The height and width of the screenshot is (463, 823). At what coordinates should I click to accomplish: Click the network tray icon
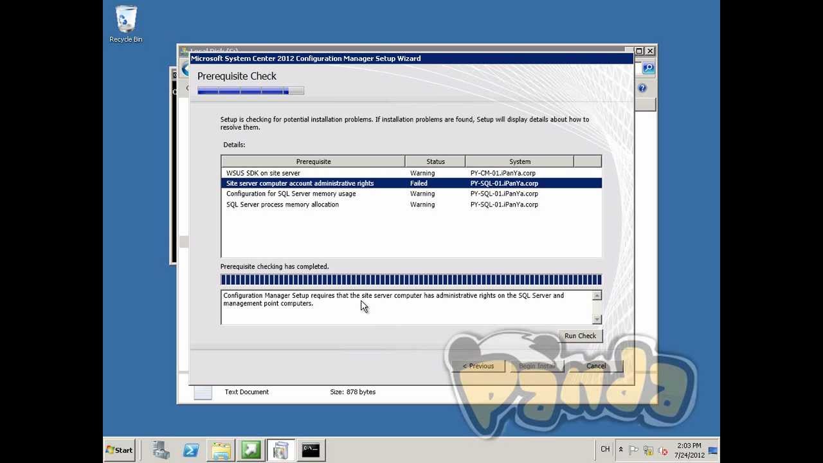649,450
